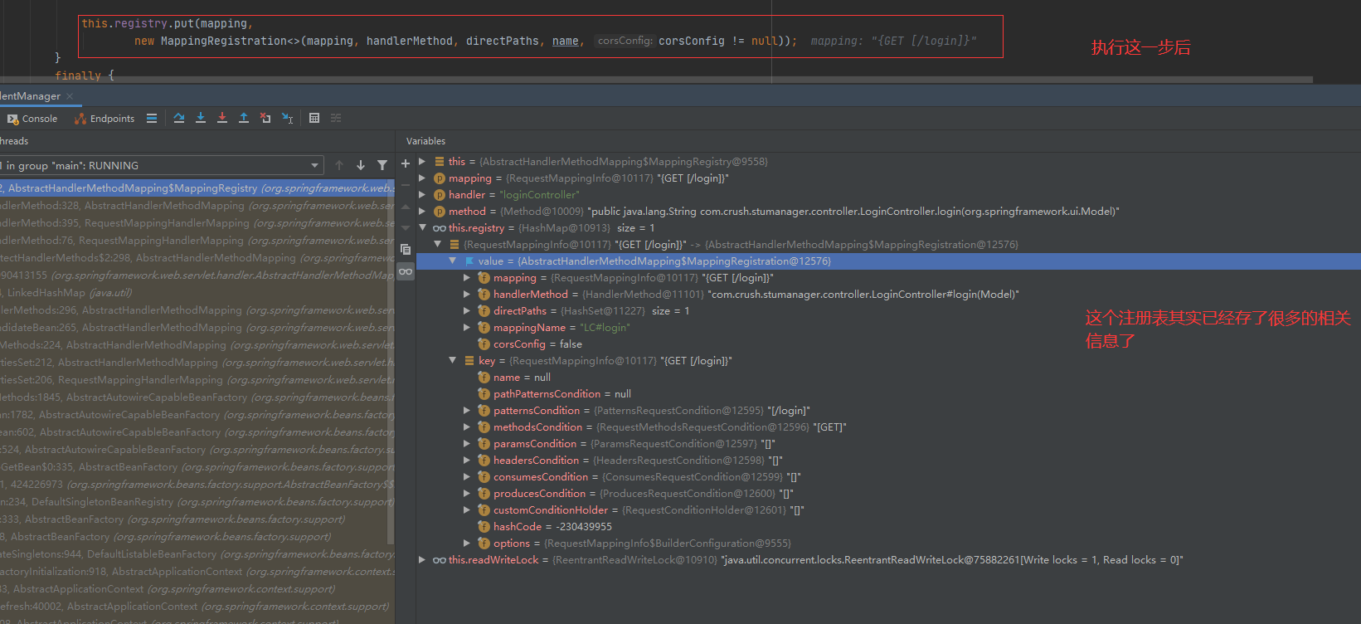Toggle show watches glasses icon
This screenshot has width=1361, height=624.
[x=406, y=271]
